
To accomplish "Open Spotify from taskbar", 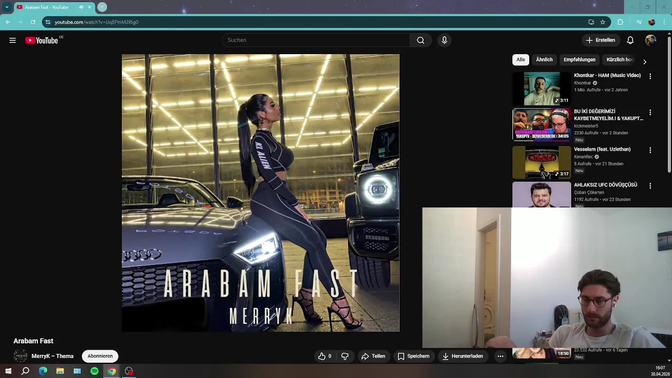I will pyautogui.click(x=94, y=371).
